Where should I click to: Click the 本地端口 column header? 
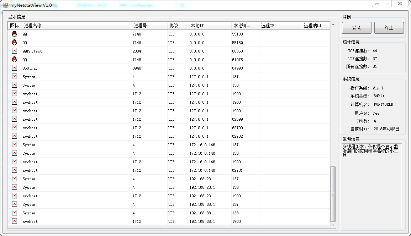pyautogui.click(x=245, y=26)
